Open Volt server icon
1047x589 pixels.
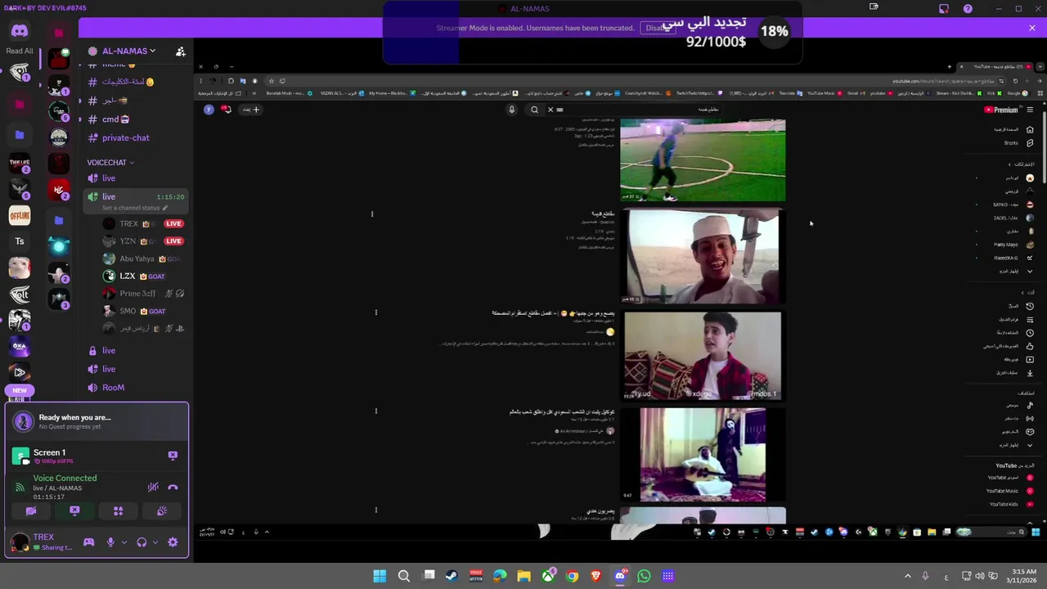pyautogui.click(x=20, y=294)
